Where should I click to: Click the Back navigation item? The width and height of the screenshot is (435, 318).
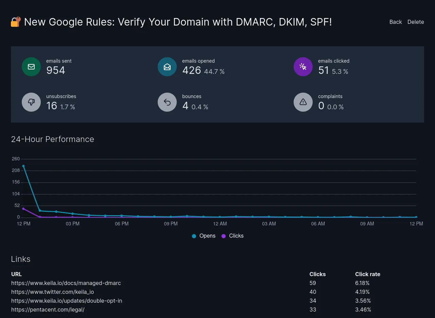click(395, 22)
